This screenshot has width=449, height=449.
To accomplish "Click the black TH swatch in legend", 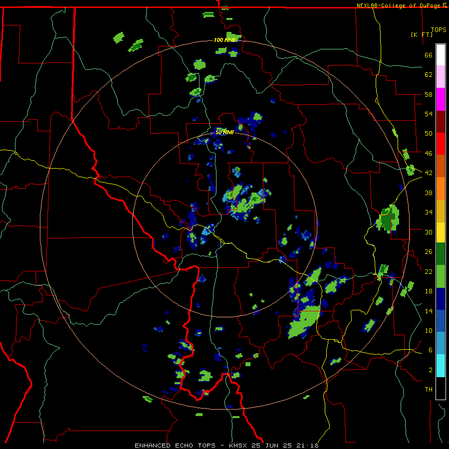I will click(441, 388).
